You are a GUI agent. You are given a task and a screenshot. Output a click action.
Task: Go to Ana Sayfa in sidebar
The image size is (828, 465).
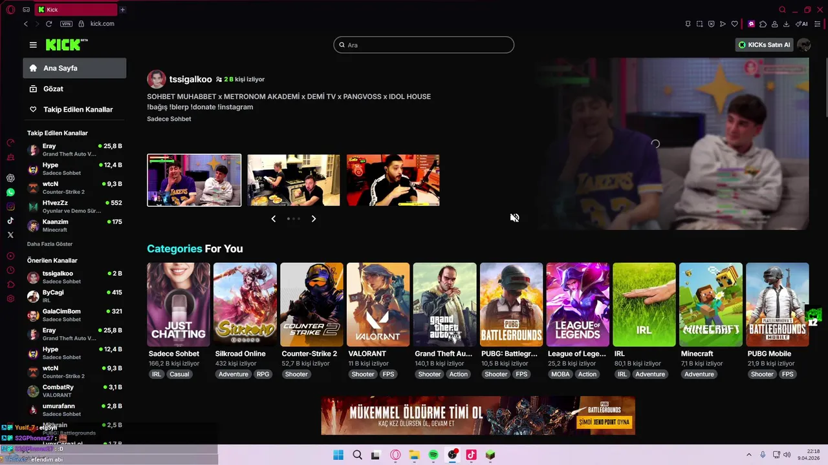(74, 68)
